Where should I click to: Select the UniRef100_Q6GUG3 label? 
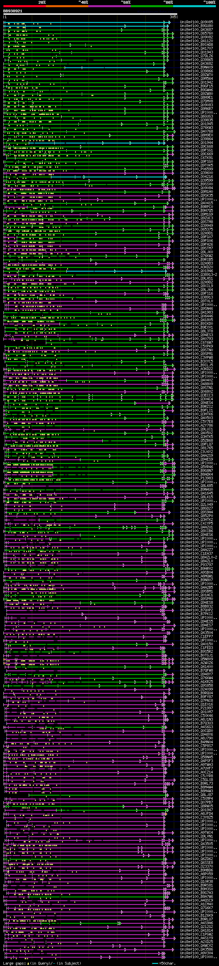click(x=196, y=116)
